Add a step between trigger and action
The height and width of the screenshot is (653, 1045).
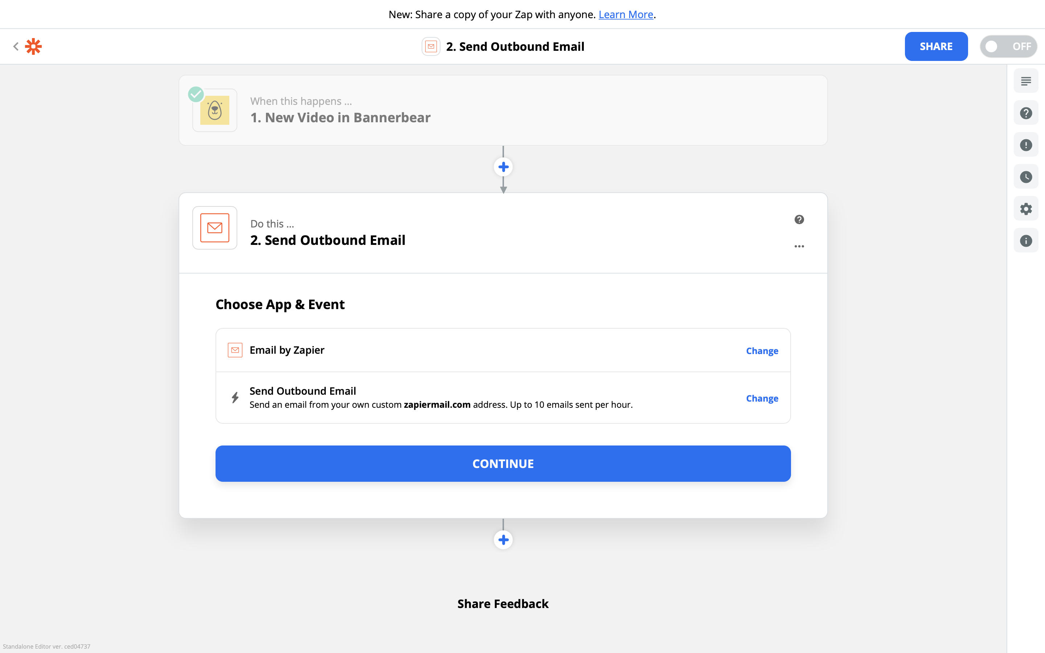point(503,167)
